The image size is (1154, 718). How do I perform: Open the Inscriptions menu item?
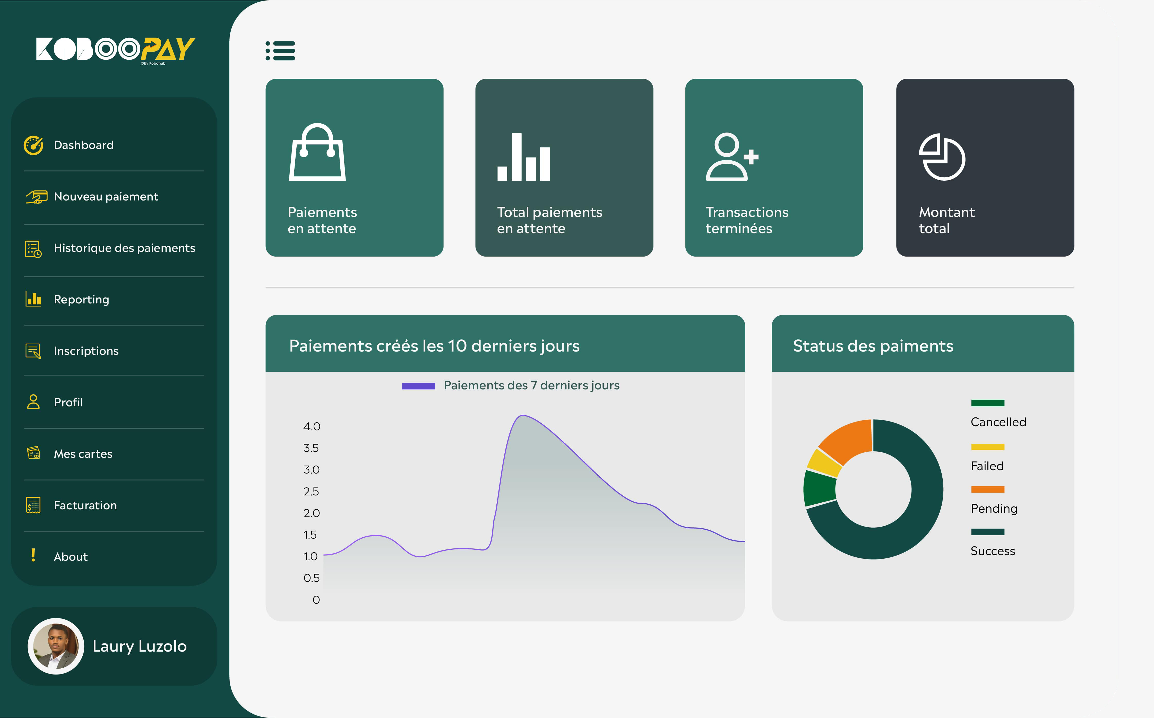point(86,351)
